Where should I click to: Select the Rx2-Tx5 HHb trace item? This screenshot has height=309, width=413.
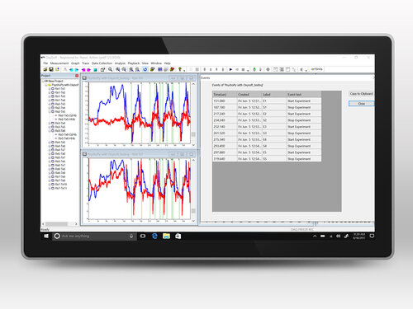pos(66,119)
